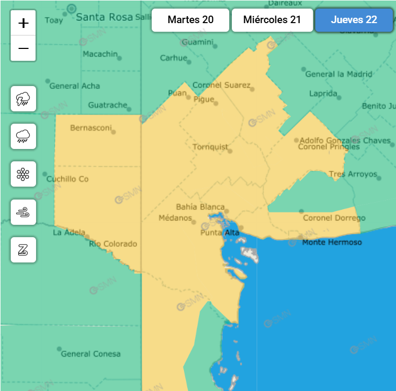The height and width of the screenshot is (391, 396).
Task: Click the Rio Colorado map label
Action: point(113,244)
